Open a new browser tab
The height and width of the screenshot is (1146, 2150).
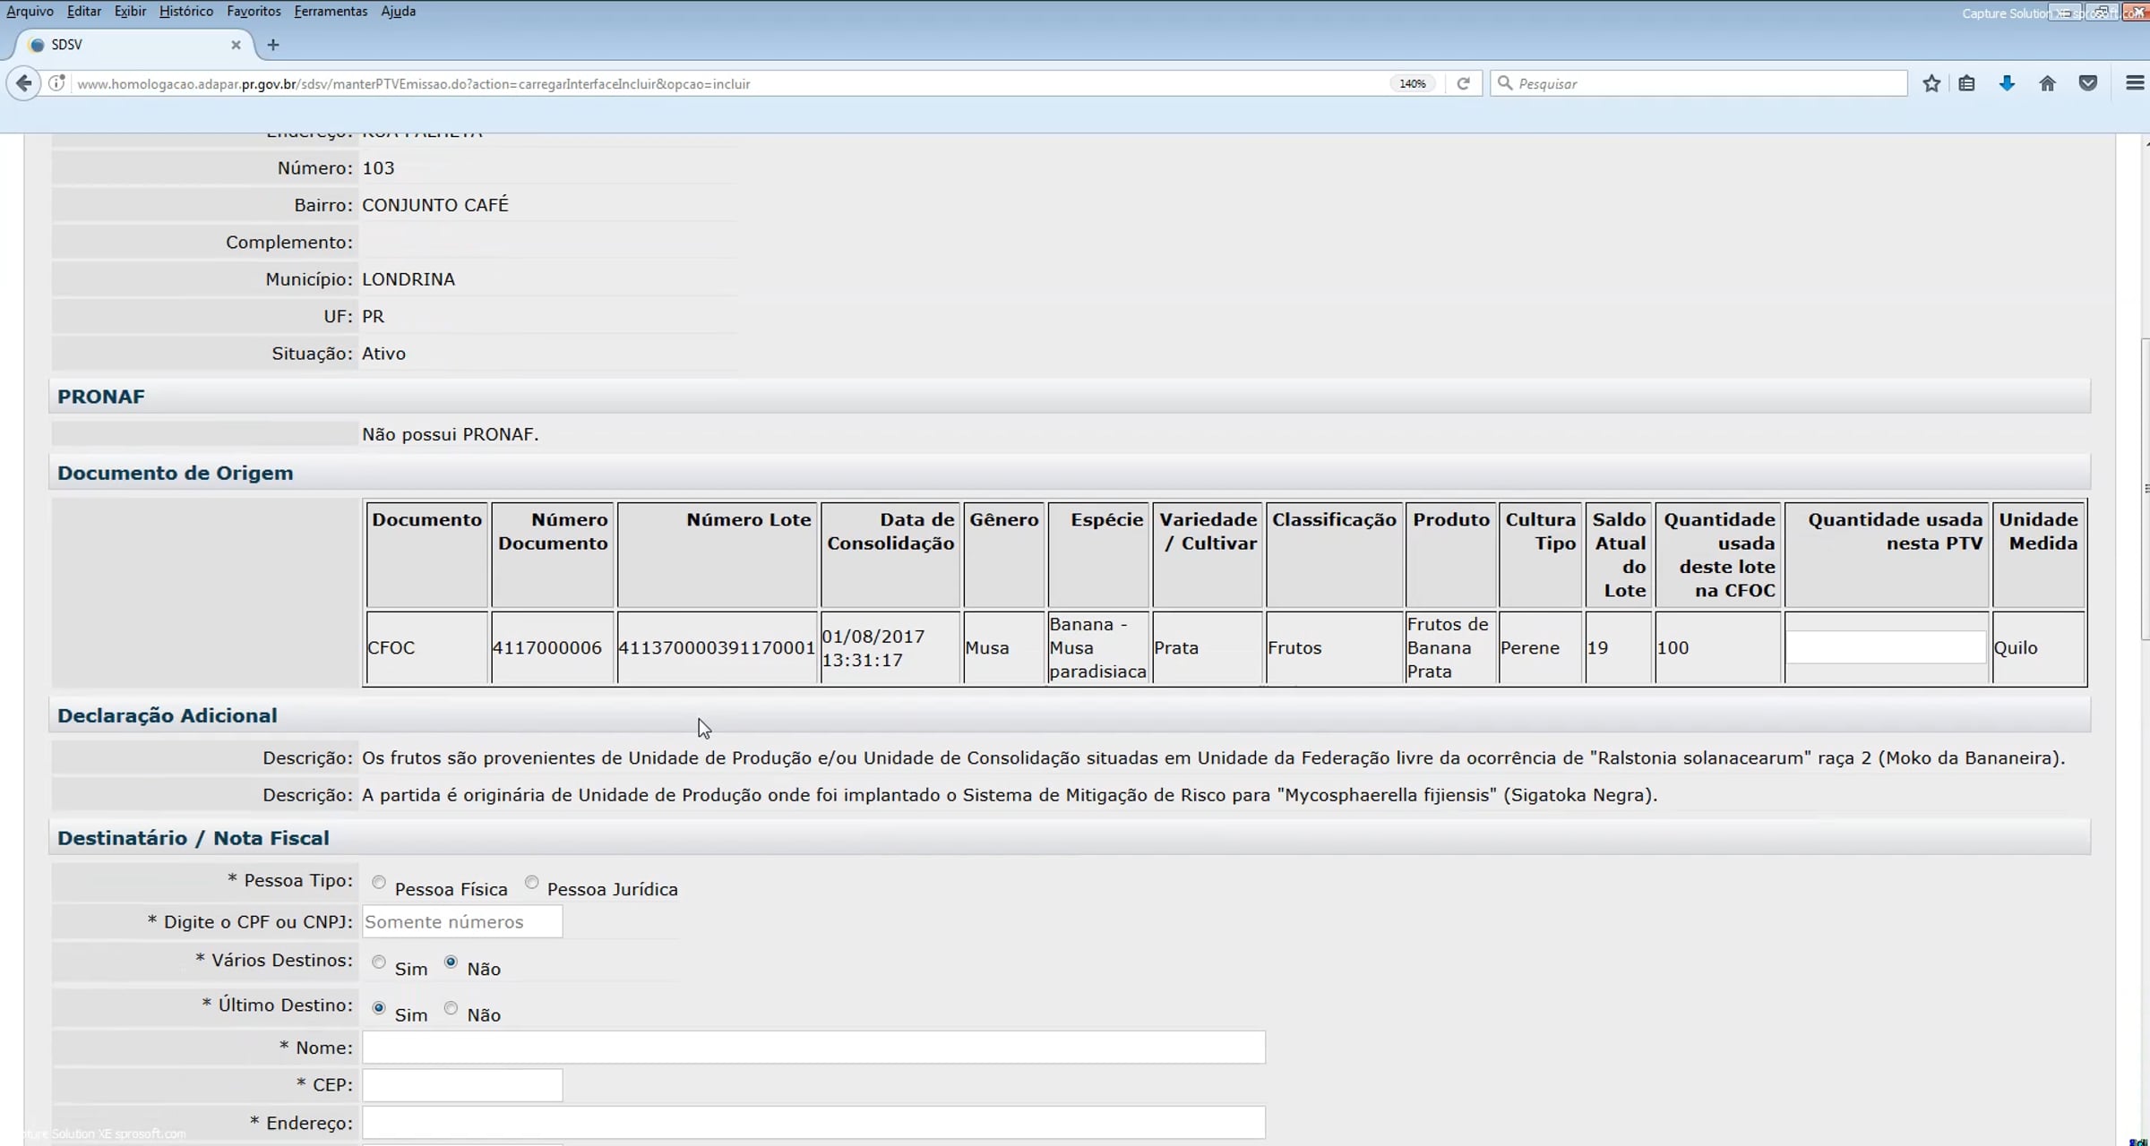(273, 45)
